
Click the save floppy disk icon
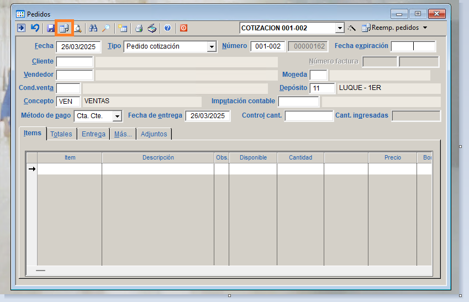tap(51, 28)
